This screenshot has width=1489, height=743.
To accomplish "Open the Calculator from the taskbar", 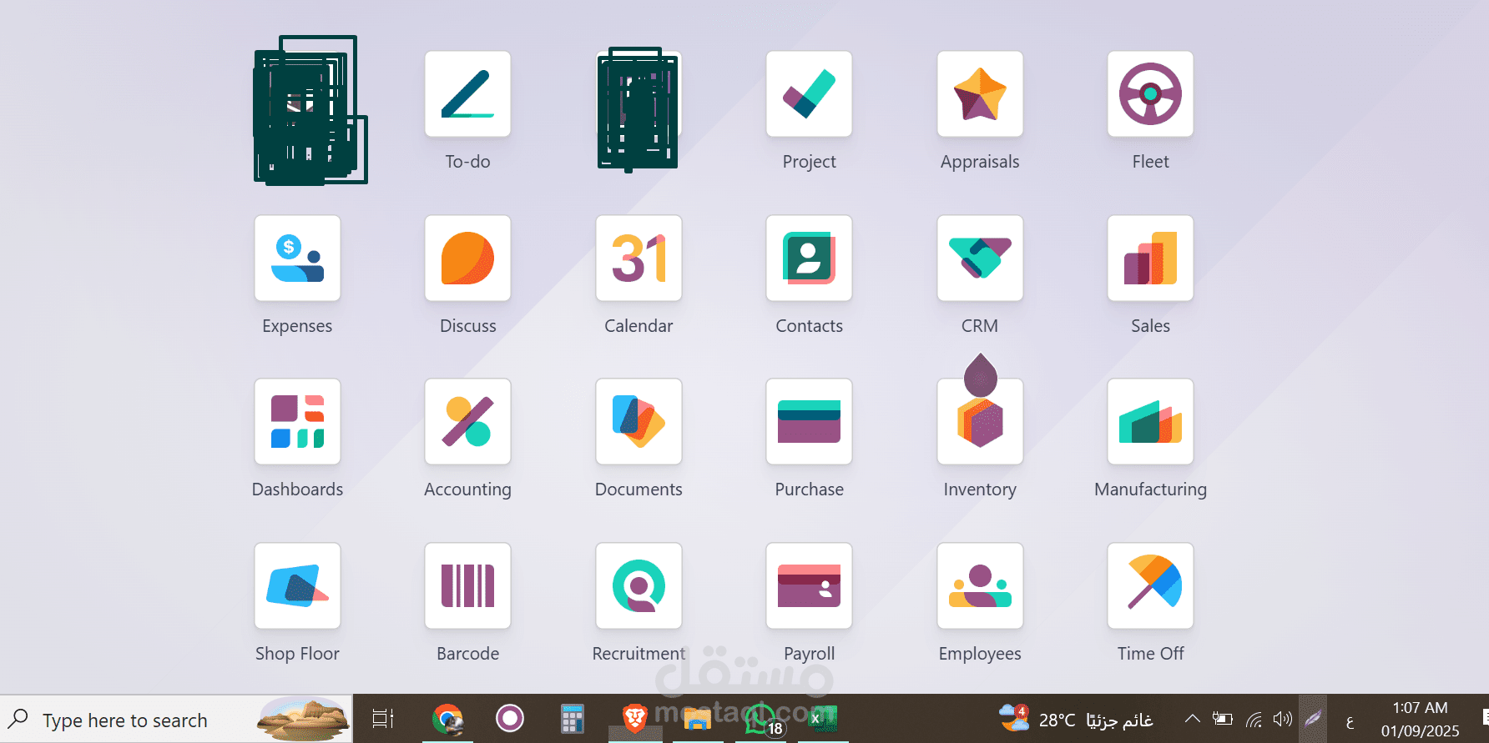I will [572, 718].
